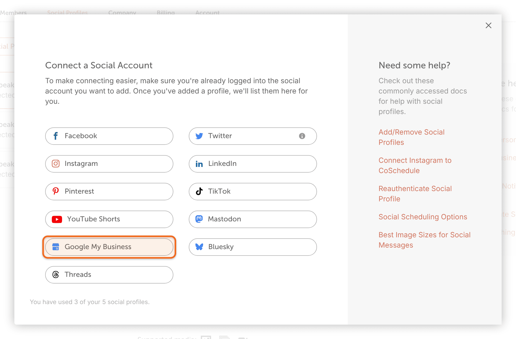
Task: Click the YouTube play icon
Action: click(x=57, y=219)
